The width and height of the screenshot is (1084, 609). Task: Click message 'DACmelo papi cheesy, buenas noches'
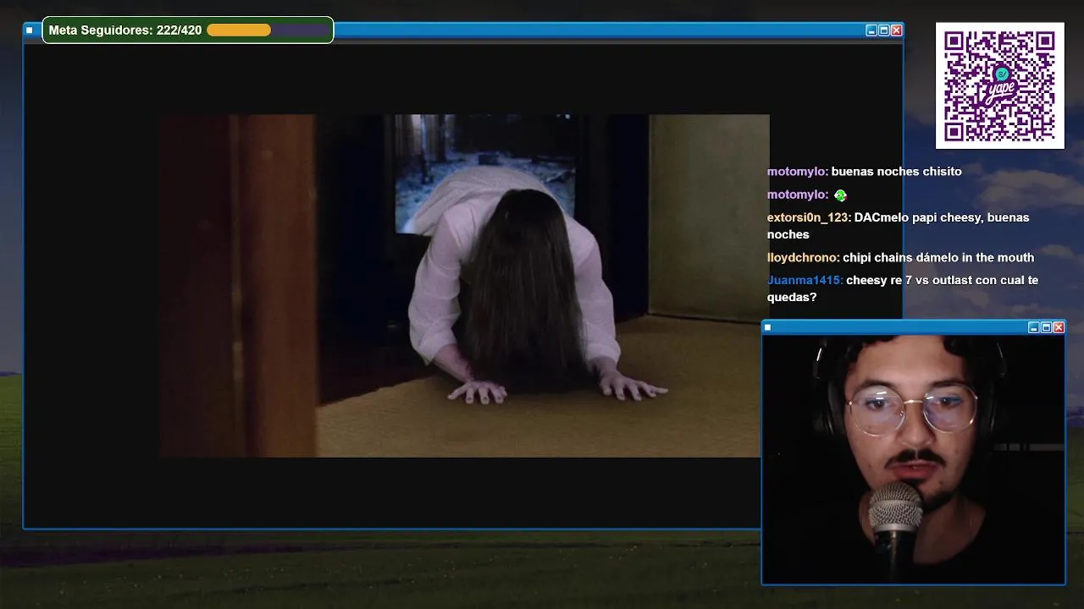point(899,226)
